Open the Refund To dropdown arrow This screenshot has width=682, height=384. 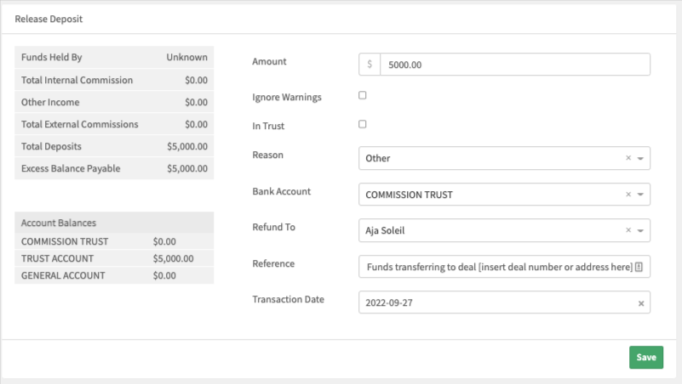pyautogui.click(x=640, y=230)
